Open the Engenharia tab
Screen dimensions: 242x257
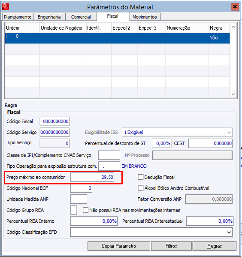(x=49, y=17)
